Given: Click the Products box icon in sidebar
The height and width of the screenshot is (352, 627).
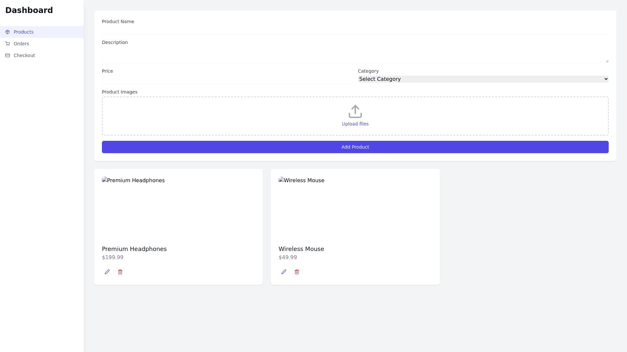Looking at the screenshot, I should pyautogui.click(x=8, y=32).
